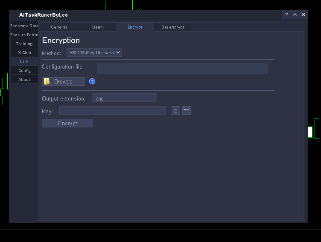
Task: Open the encryption Method dropdown
Action: (x=94, y=53)
